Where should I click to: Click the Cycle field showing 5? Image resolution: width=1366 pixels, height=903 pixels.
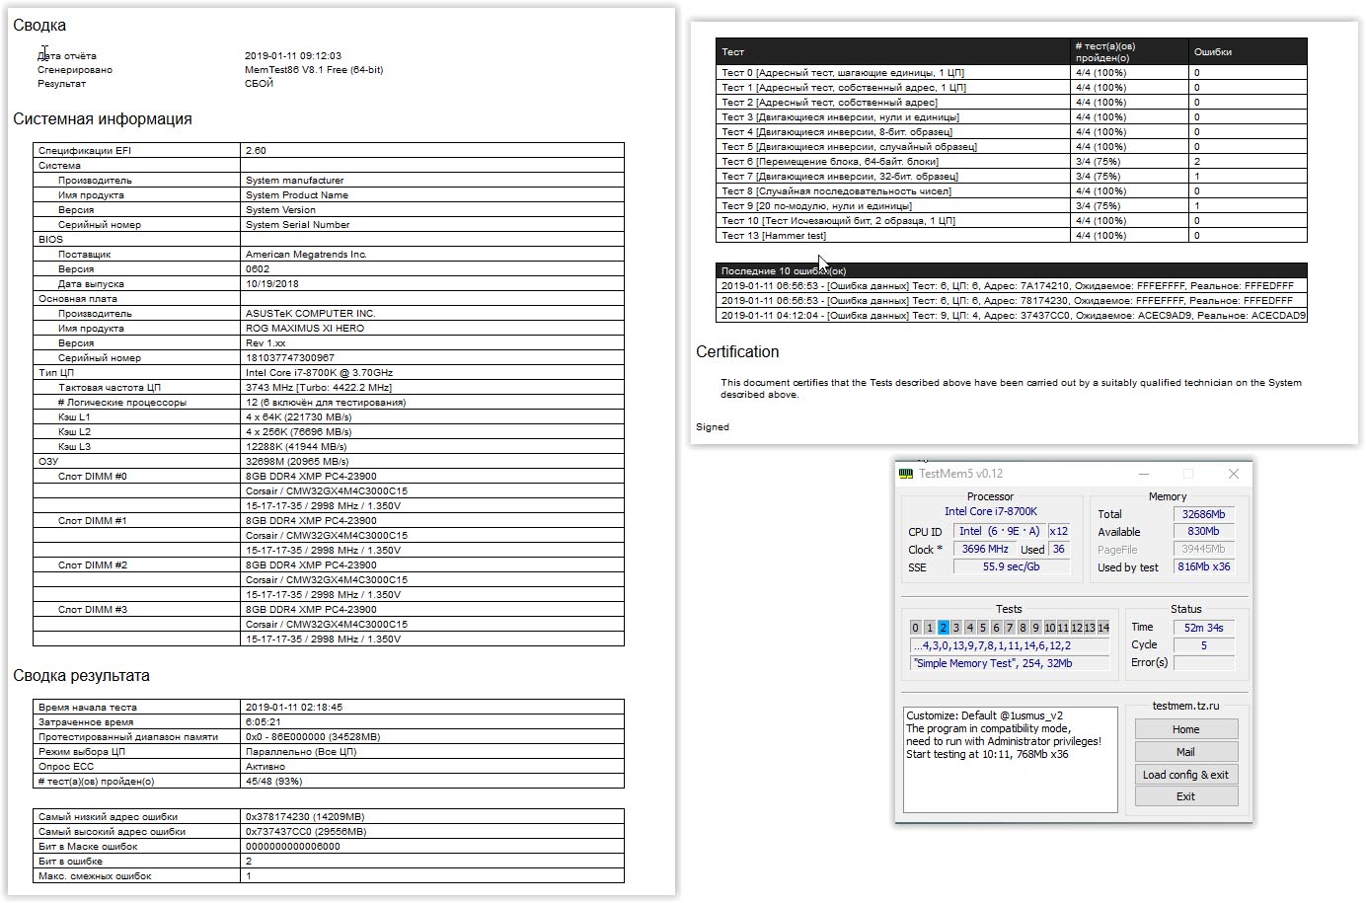tap(1203, 645)
